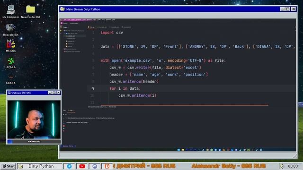Open the YouTube taskbar icon
The height and width of the screenshot is (170, 303).
pyautogui.click(x=82, y=166)
